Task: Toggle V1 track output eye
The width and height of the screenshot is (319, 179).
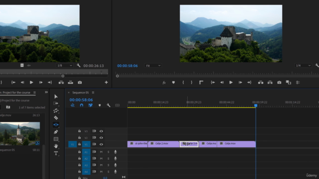Action: pyautogui.click(x=101, y=144)
